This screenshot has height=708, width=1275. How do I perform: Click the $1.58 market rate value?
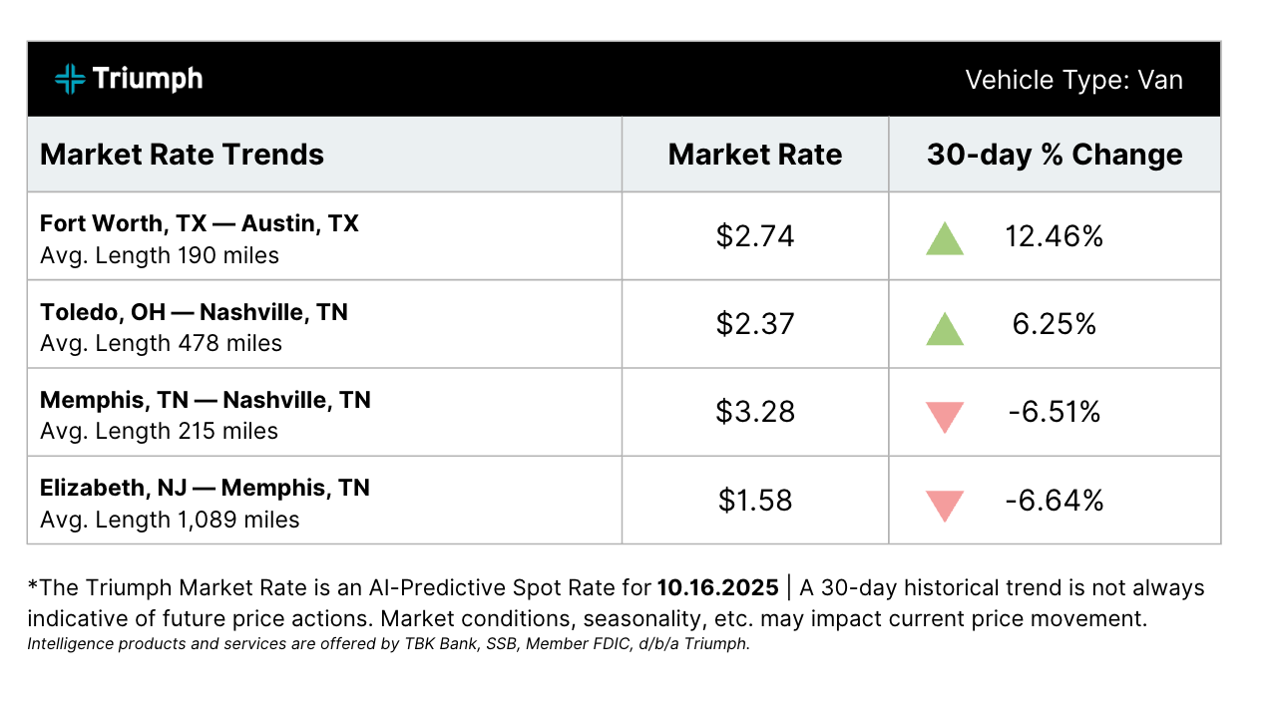click(x=754, y=500)
